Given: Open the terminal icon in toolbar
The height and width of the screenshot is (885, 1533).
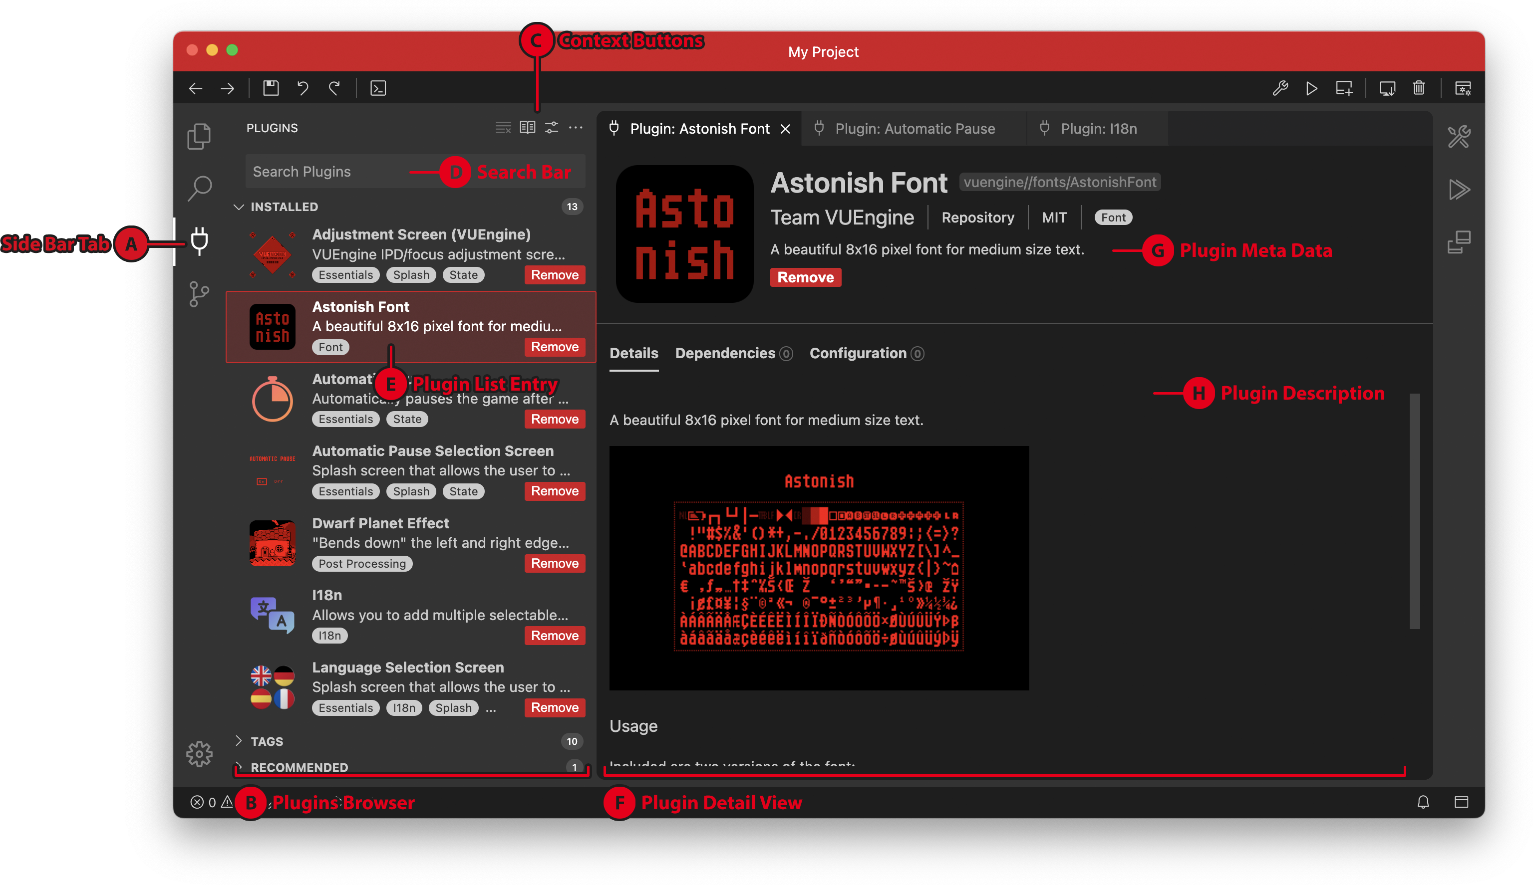Looking at the screenshot, I should point(377,88).
